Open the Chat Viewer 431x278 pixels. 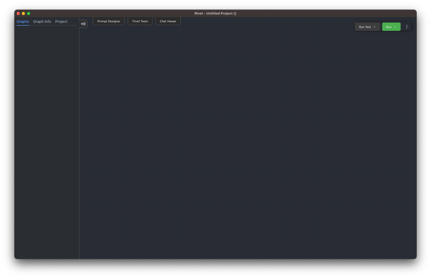point(168,21)
